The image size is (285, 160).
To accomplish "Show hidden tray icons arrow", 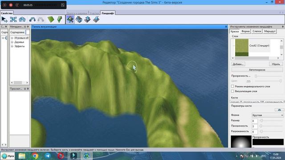I will [236, 156].
